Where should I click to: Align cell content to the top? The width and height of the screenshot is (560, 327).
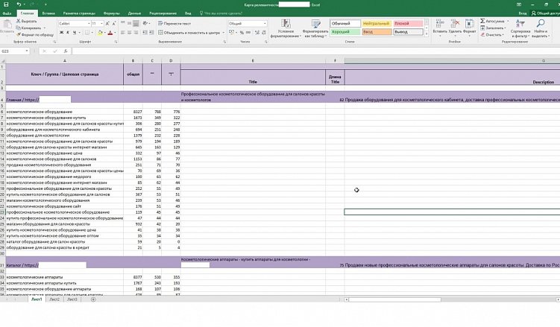(x=123, y=23)
